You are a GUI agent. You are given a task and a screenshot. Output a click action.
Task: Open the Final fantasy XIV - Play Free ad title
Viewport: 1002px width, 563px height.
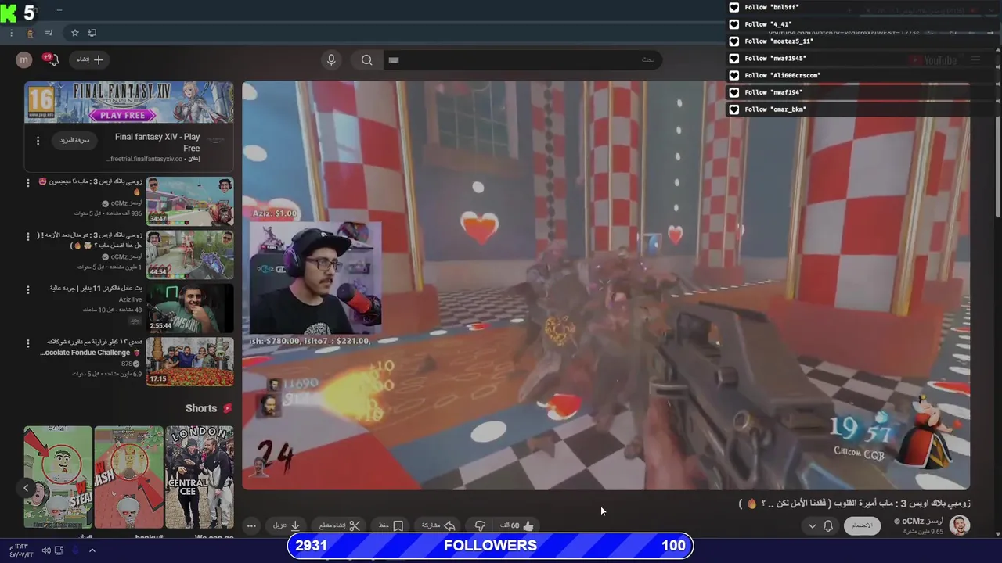click(158, 142)
